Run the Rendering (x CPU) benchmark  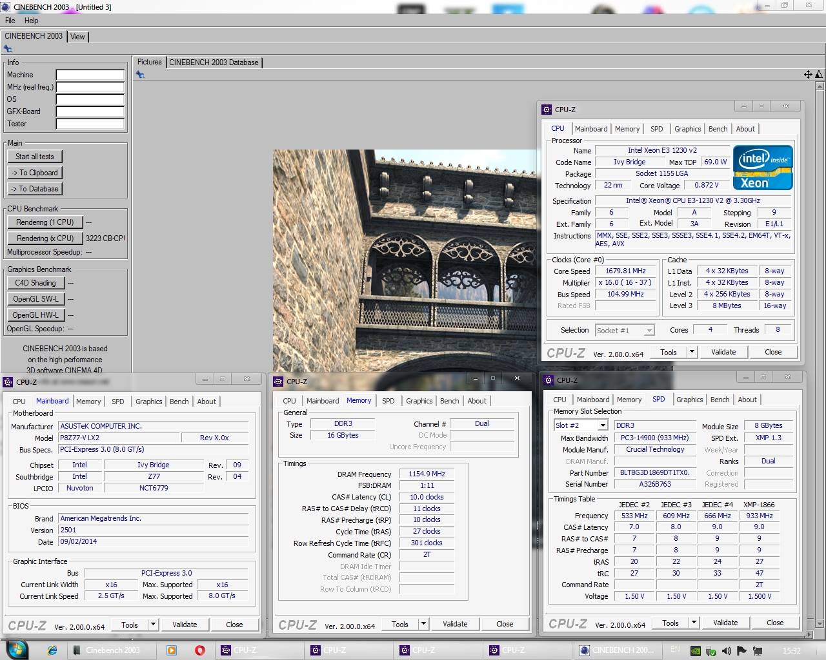pos(45,238)
